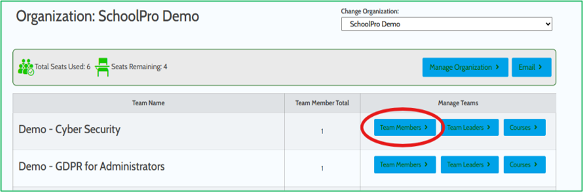Open Team Leaders for Demo - GDPR for Administrators
This screenshot has width=583, height=192.
pos(469,165)
